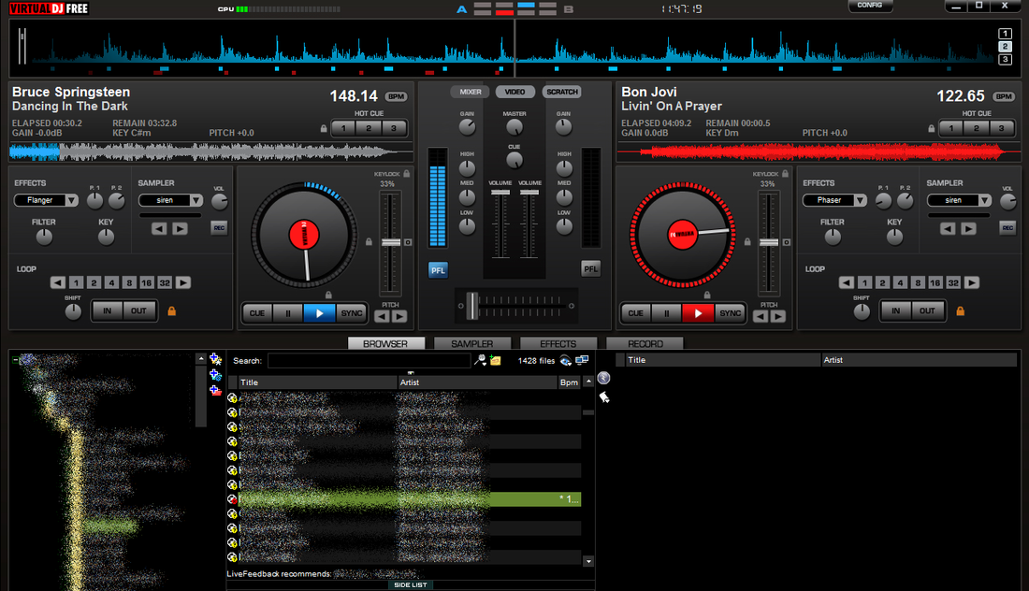This screenshot has width=1029, height=591.
Task: Click the crossfader handle
Action: tap(471, 307)
